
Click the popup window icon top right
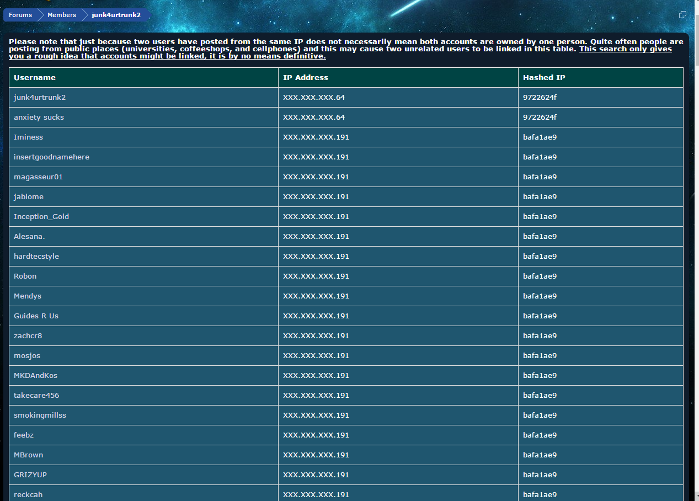point(682,15)
